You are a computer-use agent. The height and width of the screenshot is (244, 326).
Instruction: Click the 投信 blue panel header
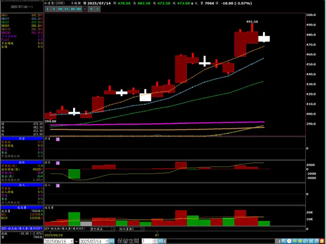[22, 163]
